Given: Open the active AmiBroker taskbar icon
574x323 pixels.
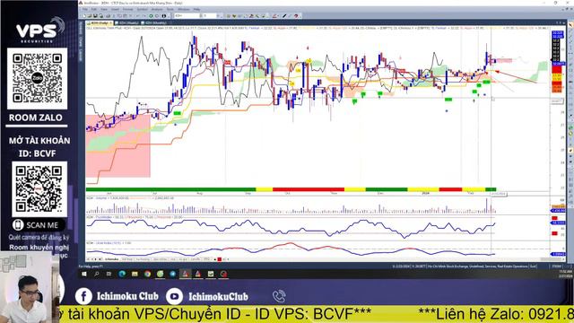Looking at the screenshot, I should pyautogui.click(x=186, y=274).
